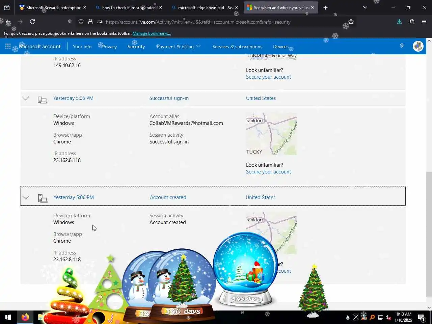This screenshot has width=432, height=324.
Task: Click the page vertical scrollbar thumb
Action: (429, 235)
